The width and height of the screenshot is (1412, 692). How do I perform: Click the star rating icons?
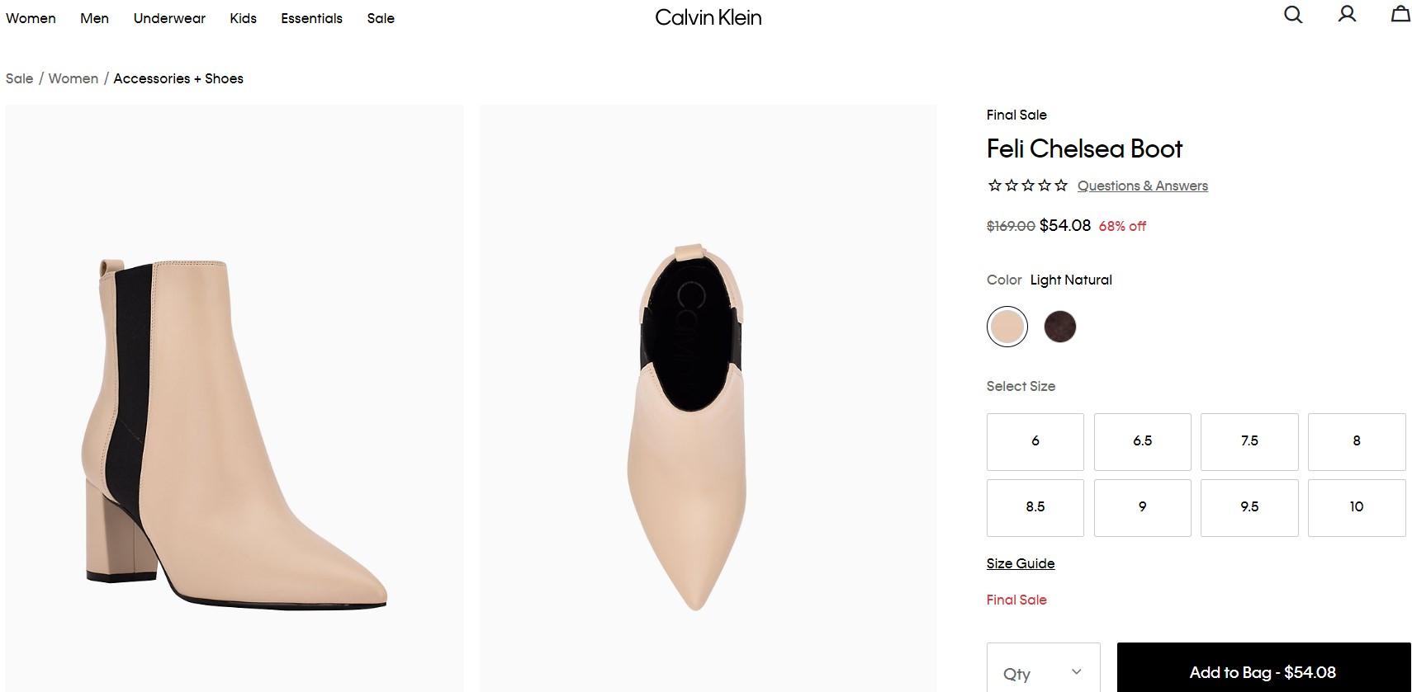click(x=1027, y=186)
